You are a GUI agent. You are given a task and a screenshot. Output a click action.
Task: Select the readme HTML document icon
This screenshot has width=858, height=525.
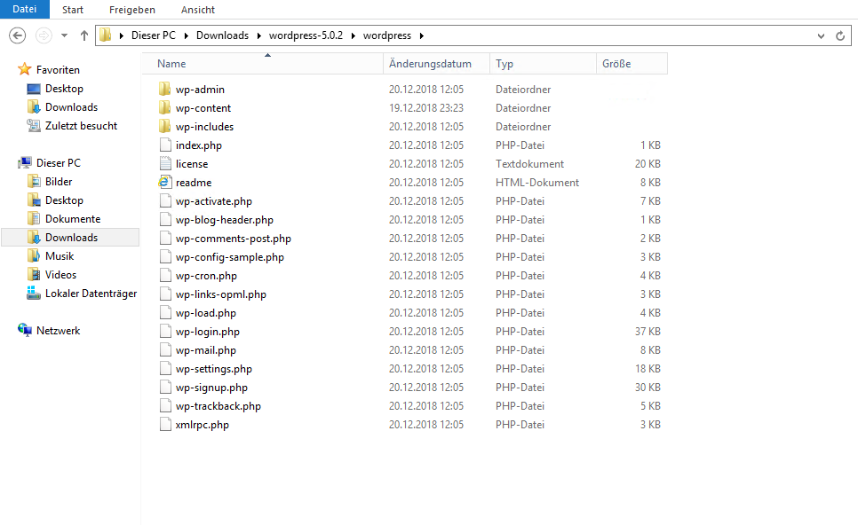(x=164, y=182)
